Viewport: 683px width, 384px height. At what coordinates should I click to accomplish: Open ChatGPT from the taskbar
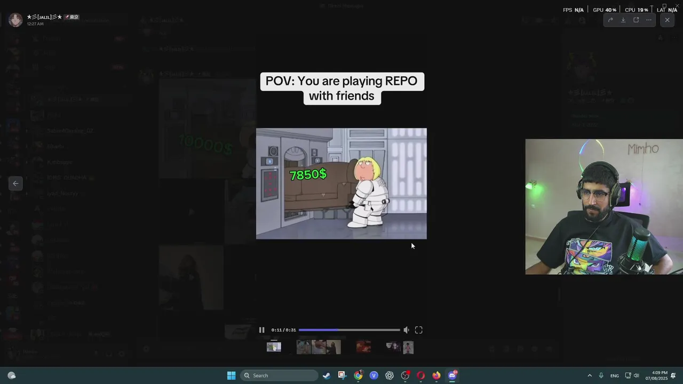tap(390, 375)
